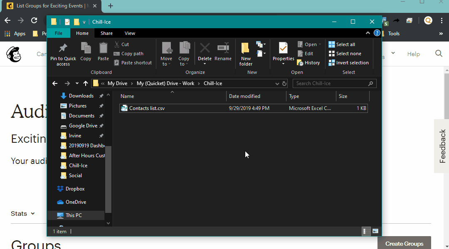Refresh the Chill-Ice folder view

(x=284, y=83)
